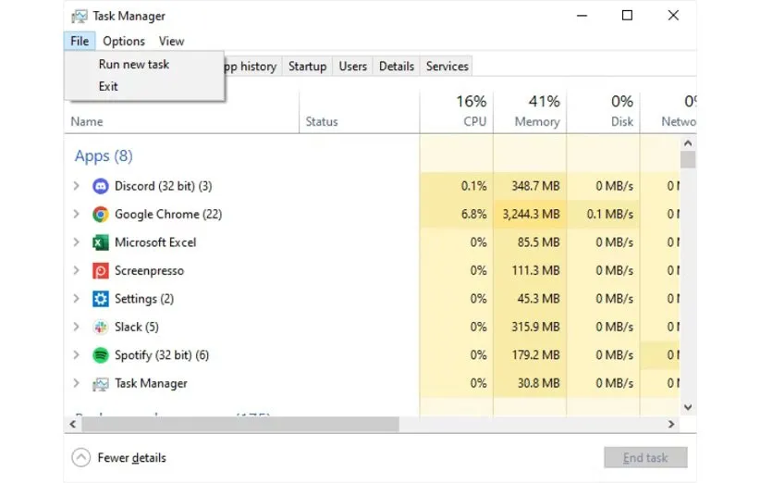Select Exit in the File menu
The height and width of the screenshot is (483, 760).
(108, 86)
